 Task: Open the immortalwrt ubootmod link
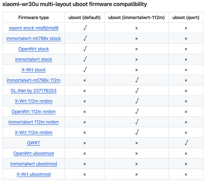(33, 164)
